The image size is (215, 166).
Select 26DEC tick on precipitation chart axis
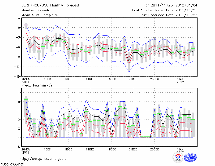tap(155, 149)
